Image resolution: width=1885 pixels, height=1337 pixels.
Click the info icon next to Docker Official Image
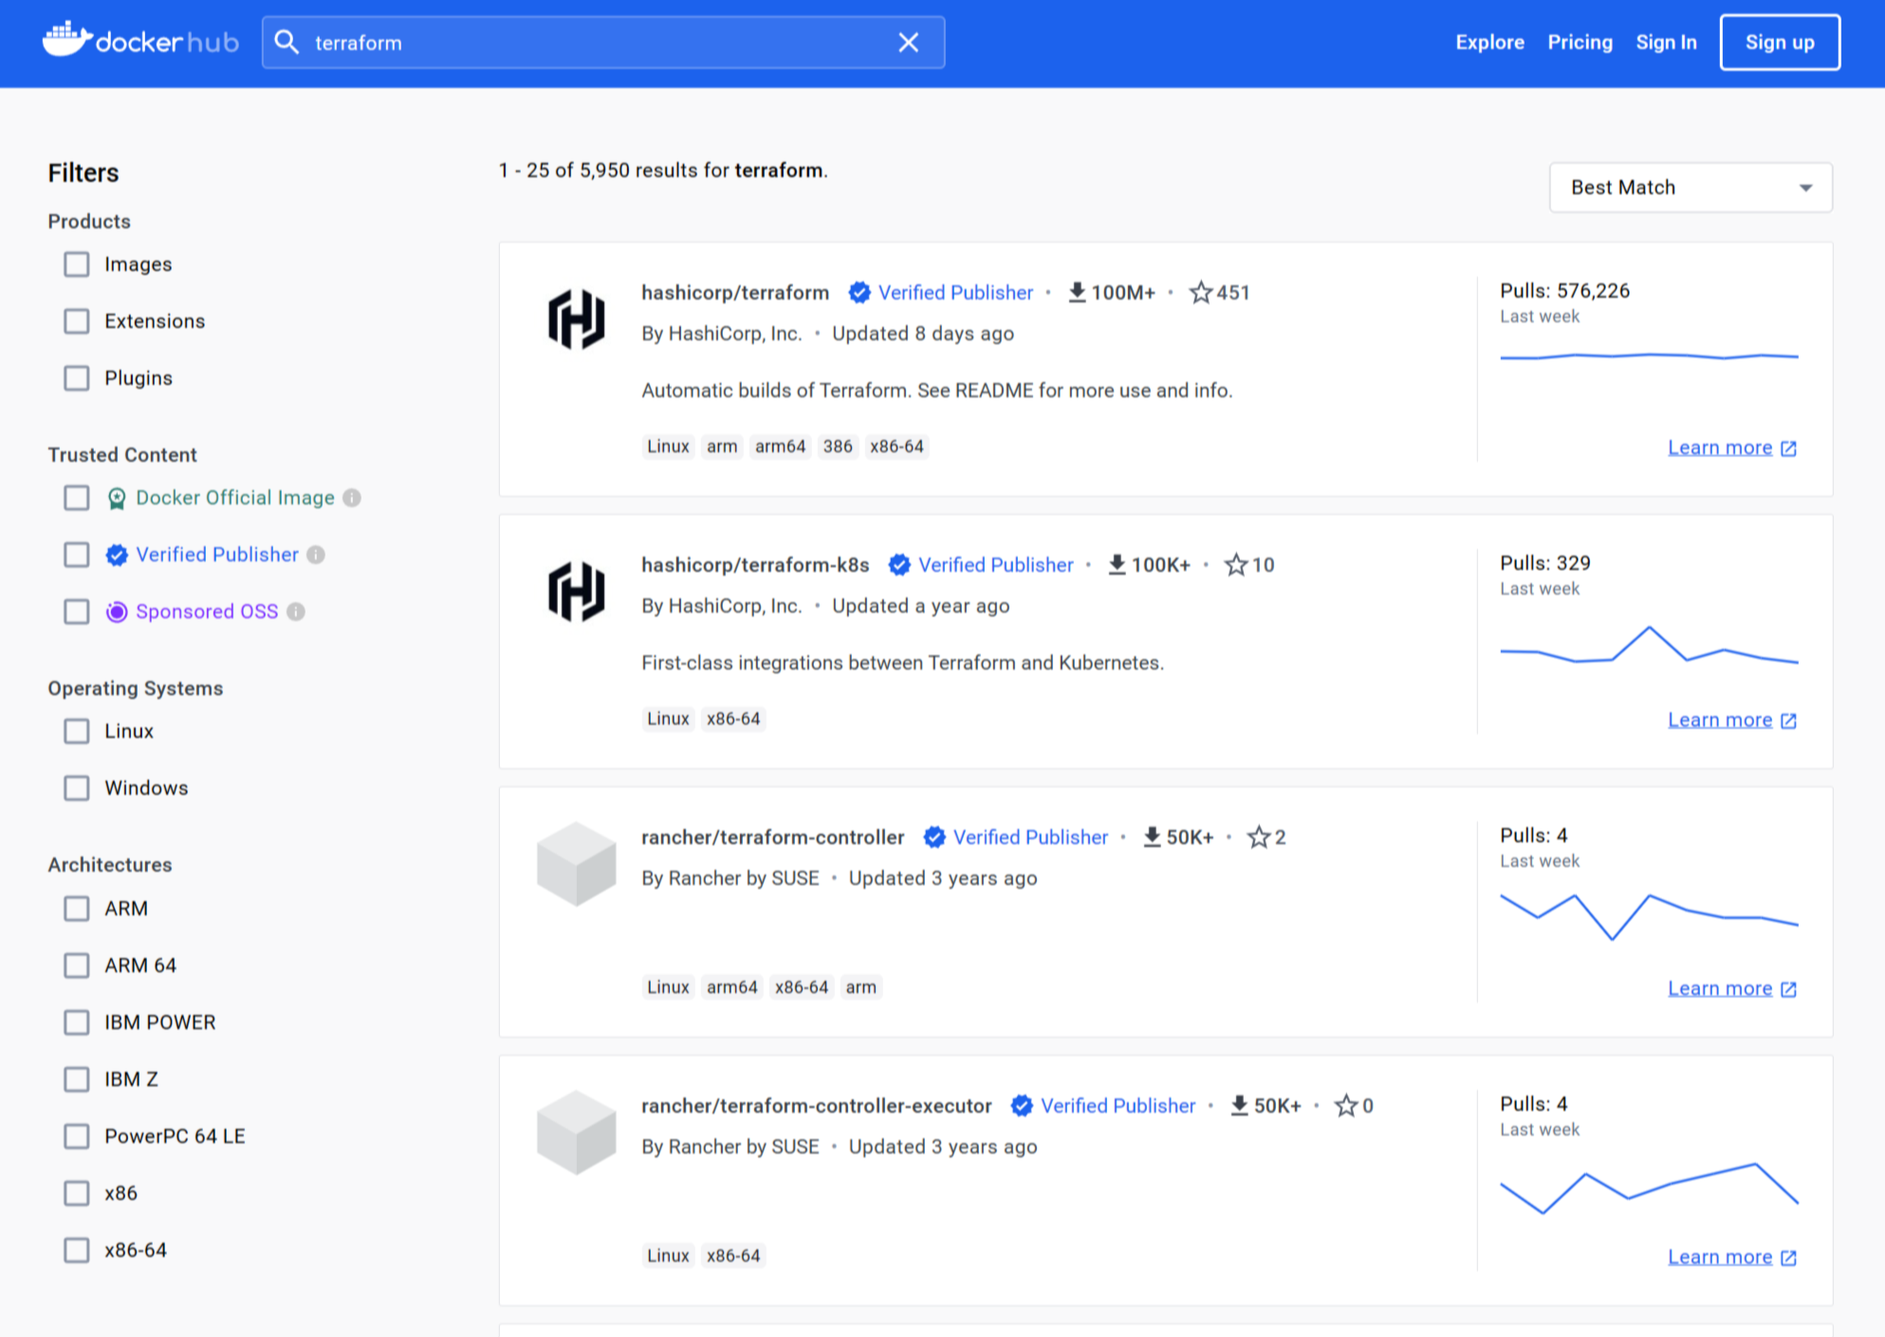pyautogui.click(x=352, y=497)
